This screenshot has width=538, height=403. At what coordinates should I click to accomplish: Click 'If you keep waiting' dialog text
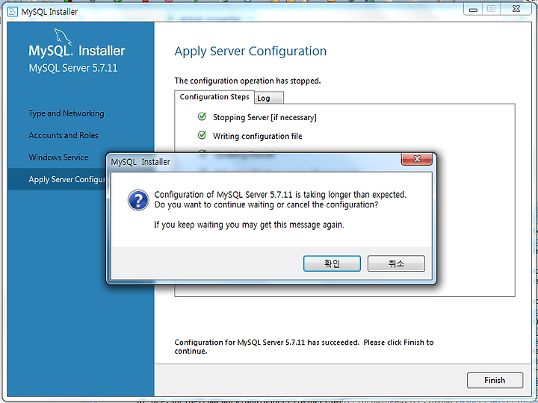pyautogui.click(x=249, y=225)
